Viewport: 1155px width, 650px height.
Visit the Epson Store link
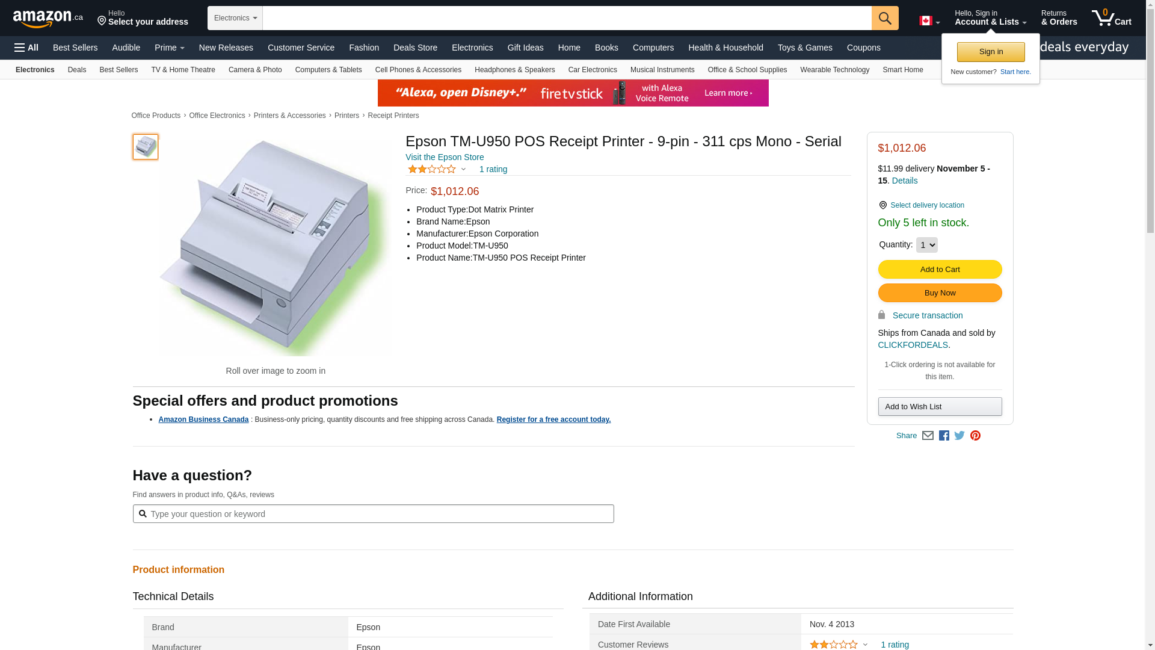pos(445,157)
